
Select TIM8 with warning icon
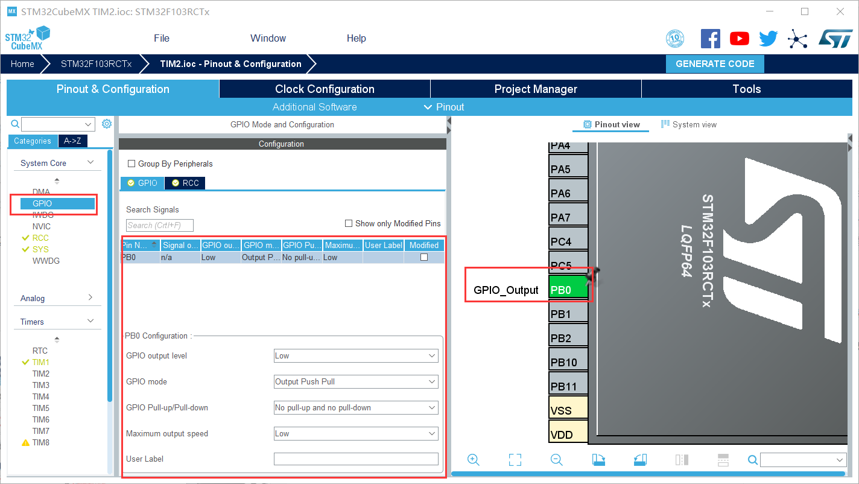[x=41, y=442]
